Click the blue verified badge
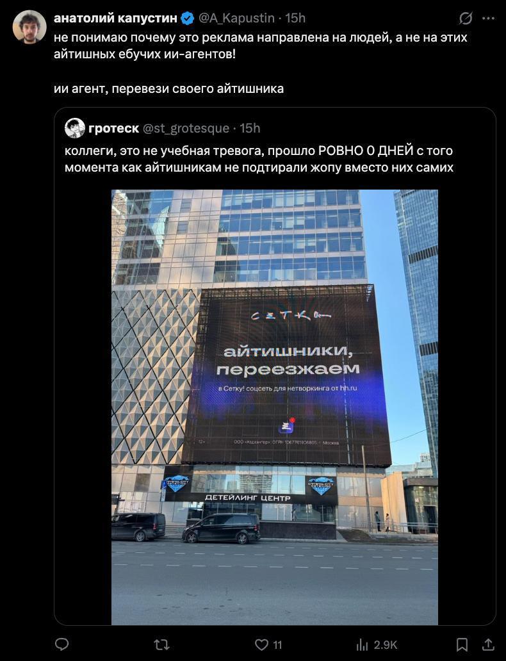Image resolution: width=506 pixels, height=661 pixels. tap(187, 18)
